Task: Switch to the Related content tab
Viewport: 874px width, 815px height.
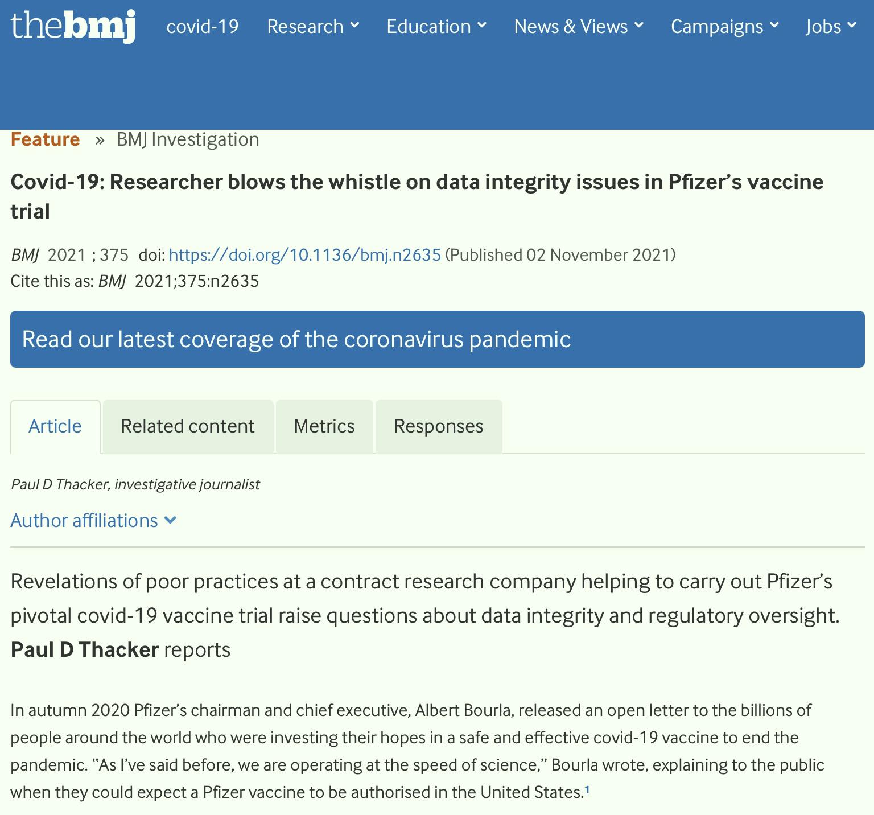Action: pyautogui.click(x=188, y=426)
